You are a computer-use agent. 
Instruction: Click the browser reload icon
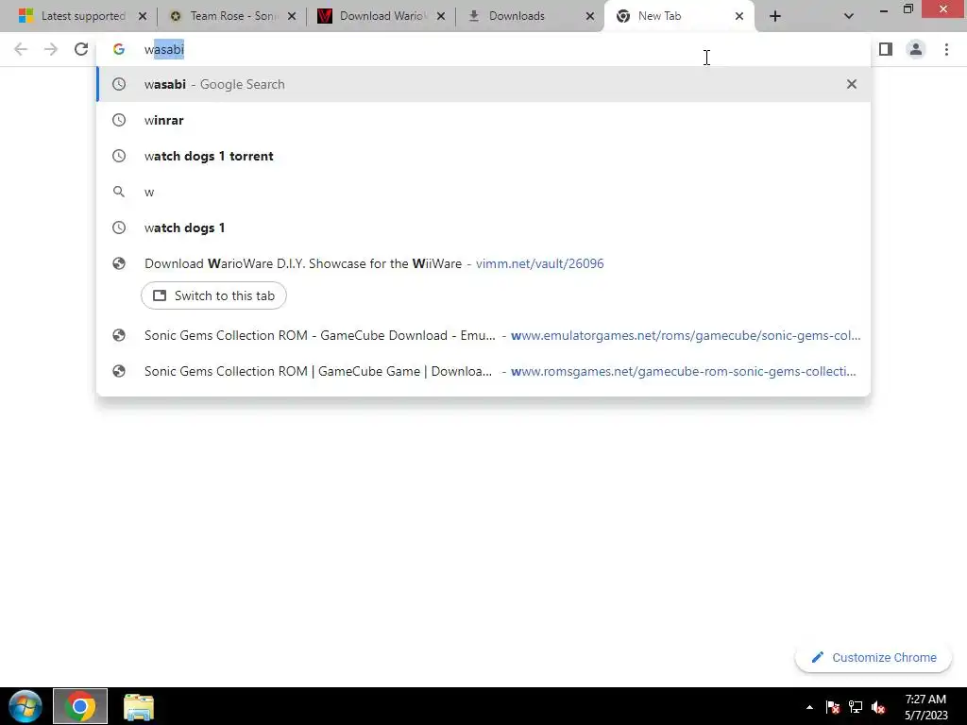(x=81, y=49)
